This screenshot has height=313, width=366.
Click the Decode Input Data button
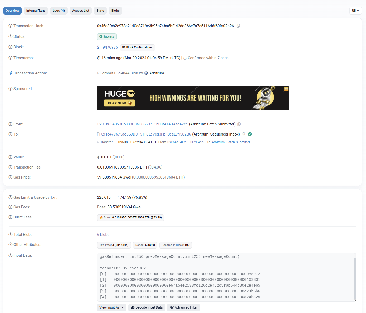tap(147, 307)
